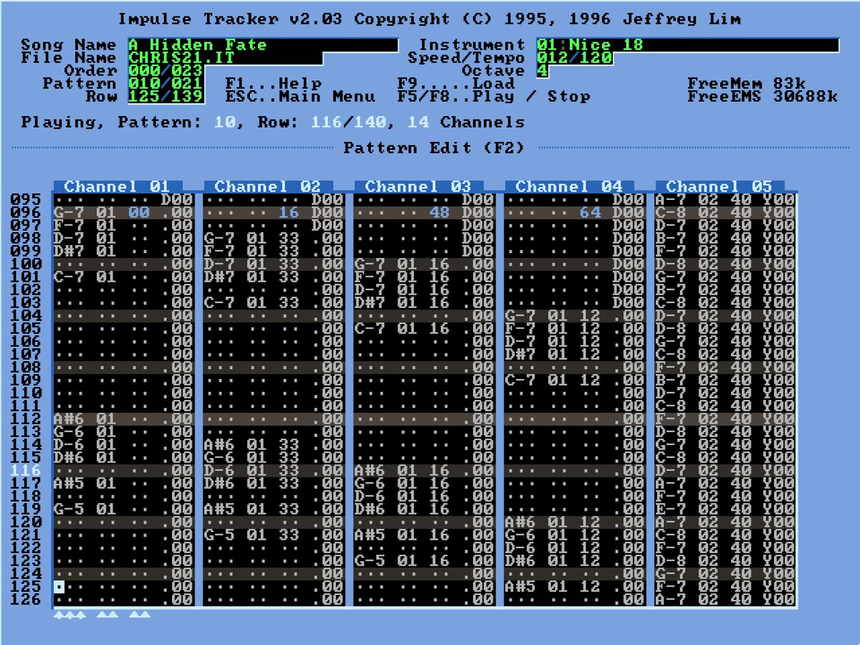Image resolution: width=860 pixels, height=645 pixels.
Task: Click the row number 096
Action: (x=26, y=213)
